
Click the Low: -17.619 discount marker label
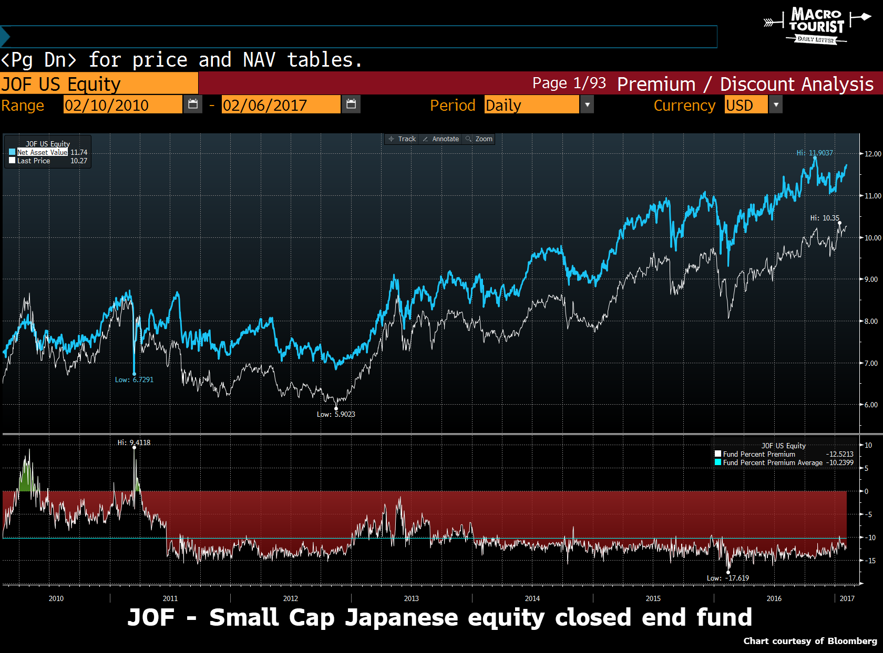point(728,578)
